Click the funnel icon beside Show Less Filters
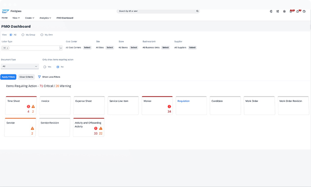The width and height of the screenshot is (311, 187). (39, 77)
